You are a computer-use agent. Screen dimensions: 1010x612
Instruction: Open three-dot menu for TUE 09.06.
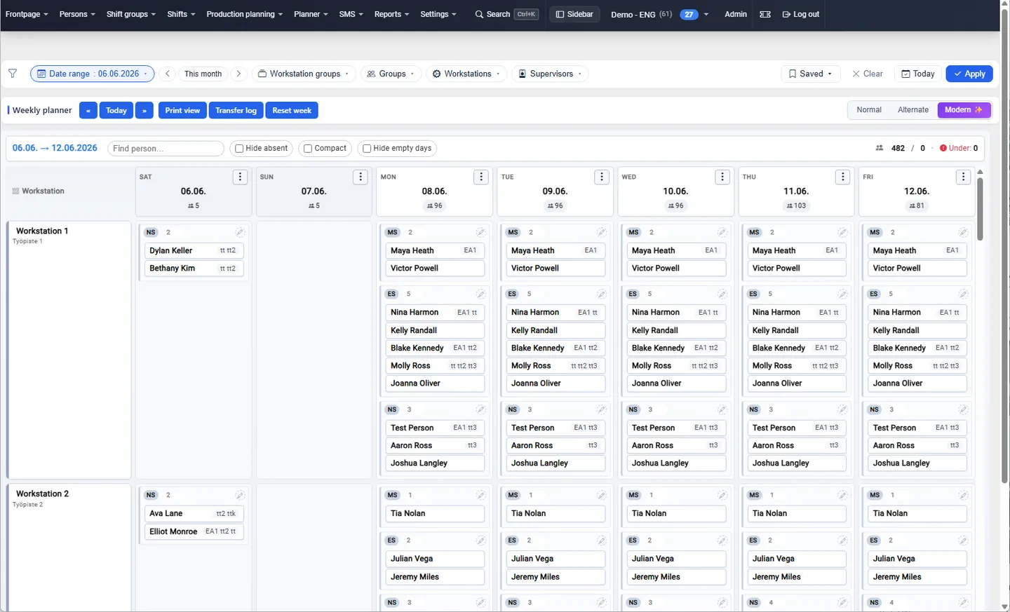tap(602, 177)
